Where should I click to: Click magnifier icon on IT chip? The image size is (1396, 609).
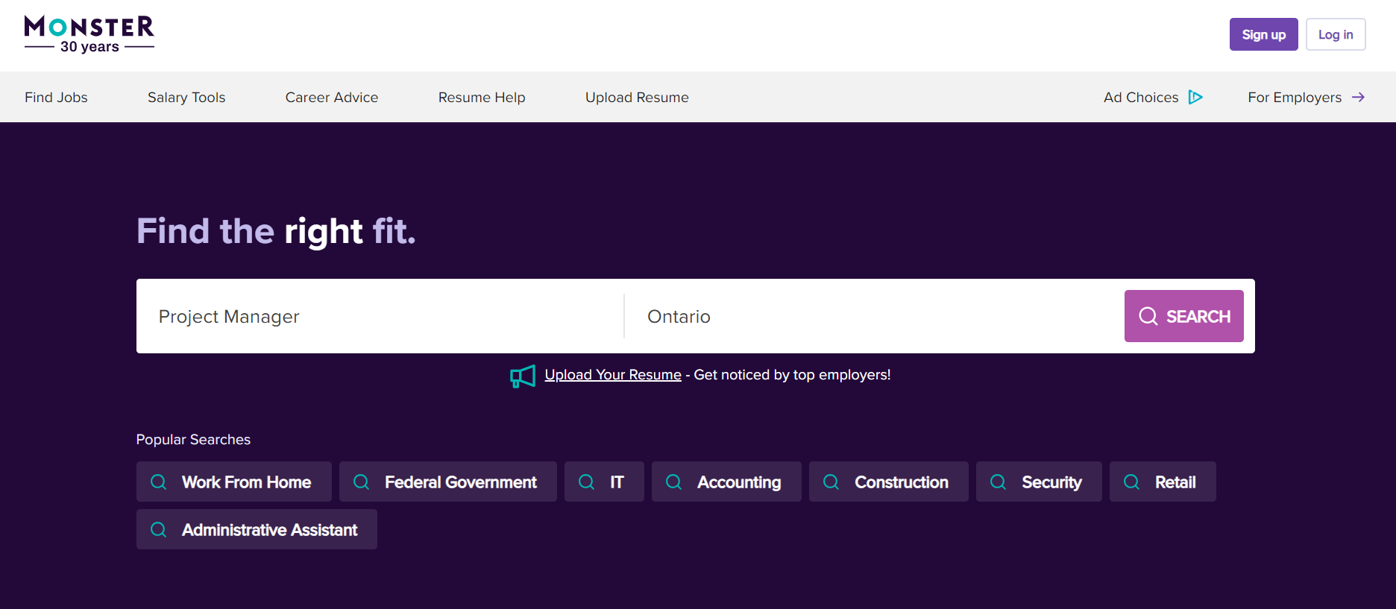tap(587, 482)
